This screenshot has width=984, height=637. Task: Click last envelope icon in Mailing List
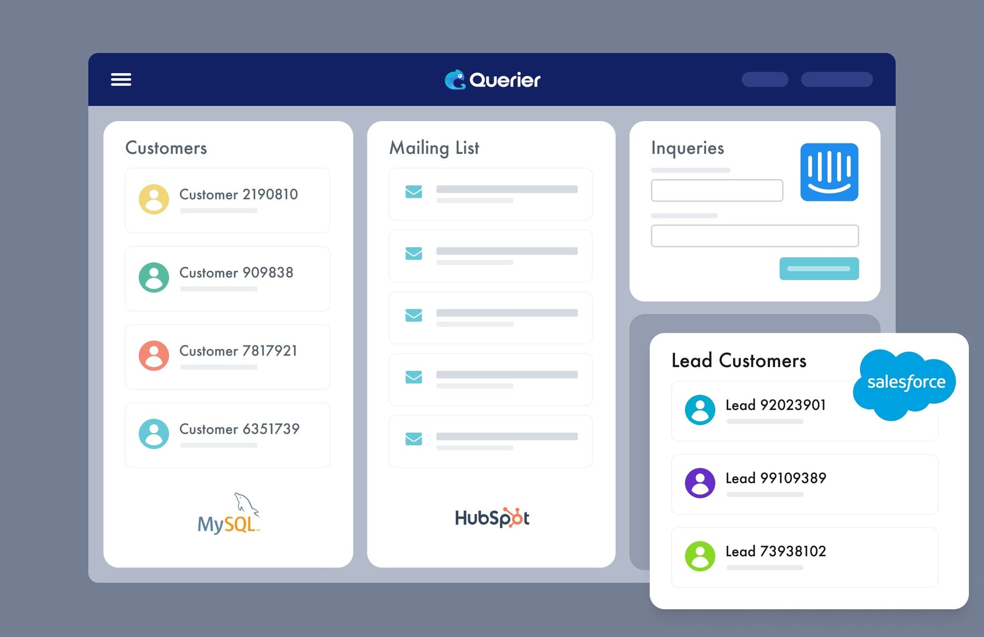tap(414, 439)
